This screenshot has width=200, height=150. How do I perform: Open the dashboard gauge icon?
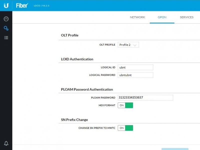[6, 19]
